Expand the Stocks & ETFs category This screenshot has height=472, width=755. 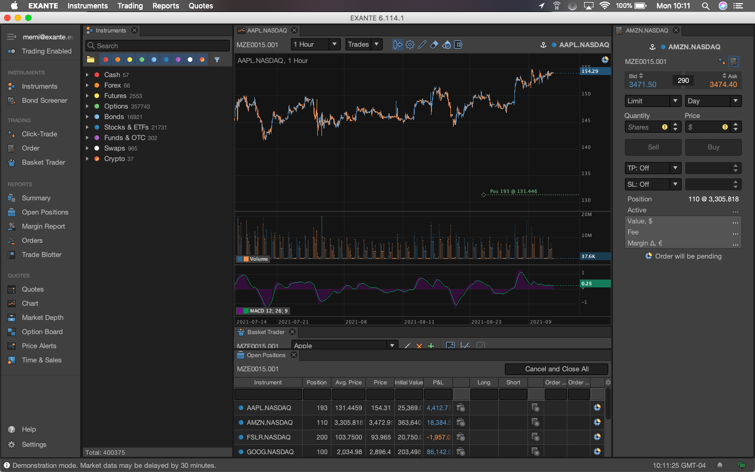coord(87,127)
